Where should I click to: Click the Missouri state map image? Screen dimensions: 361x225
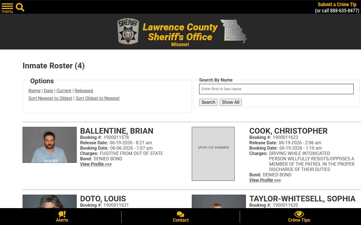coord(234,31)
